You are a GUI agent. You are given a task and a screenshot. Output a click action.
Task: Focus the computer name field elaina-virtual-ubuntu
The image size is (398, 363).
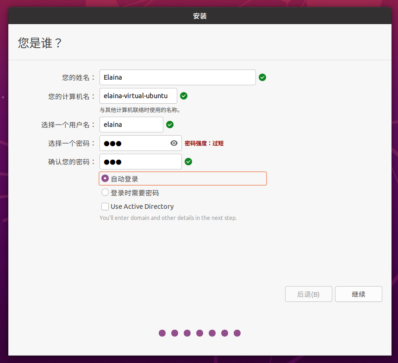pos(138,96)
